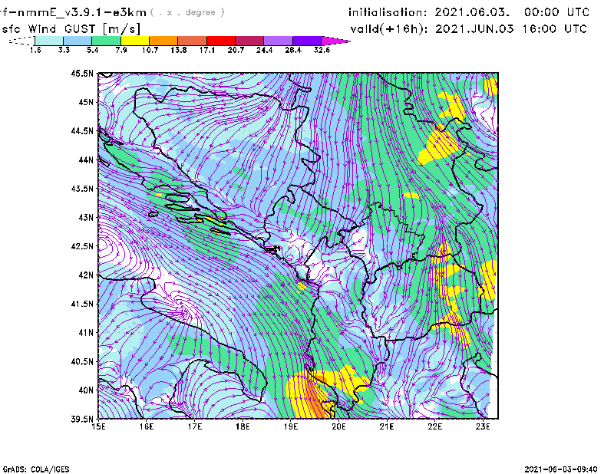Click the 41.5N latitude label
Screen dimensions: 614x474
click(x=82, y=304)
